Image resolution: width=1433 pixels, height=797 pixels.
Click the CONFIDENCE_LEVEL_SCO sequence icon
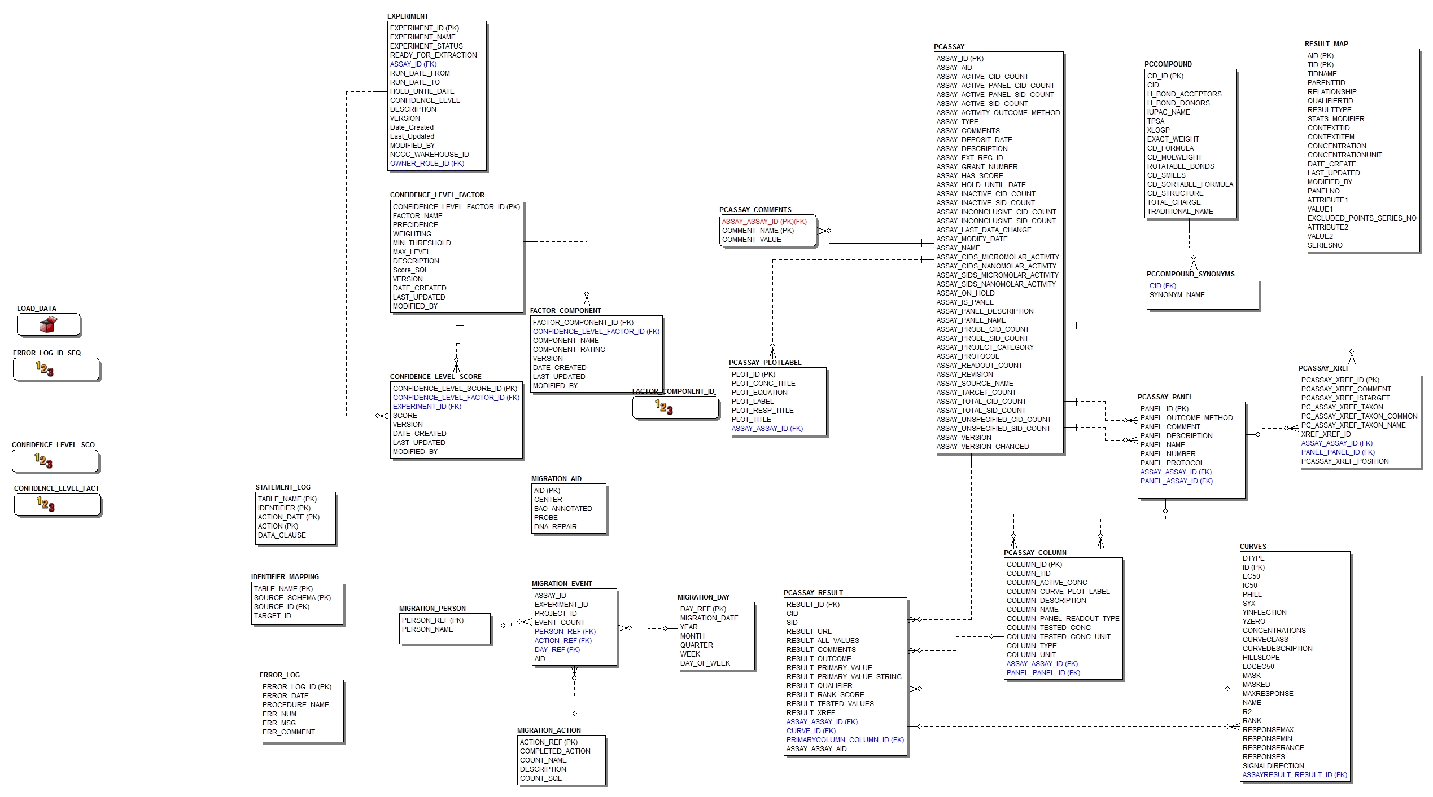(44, 460)
